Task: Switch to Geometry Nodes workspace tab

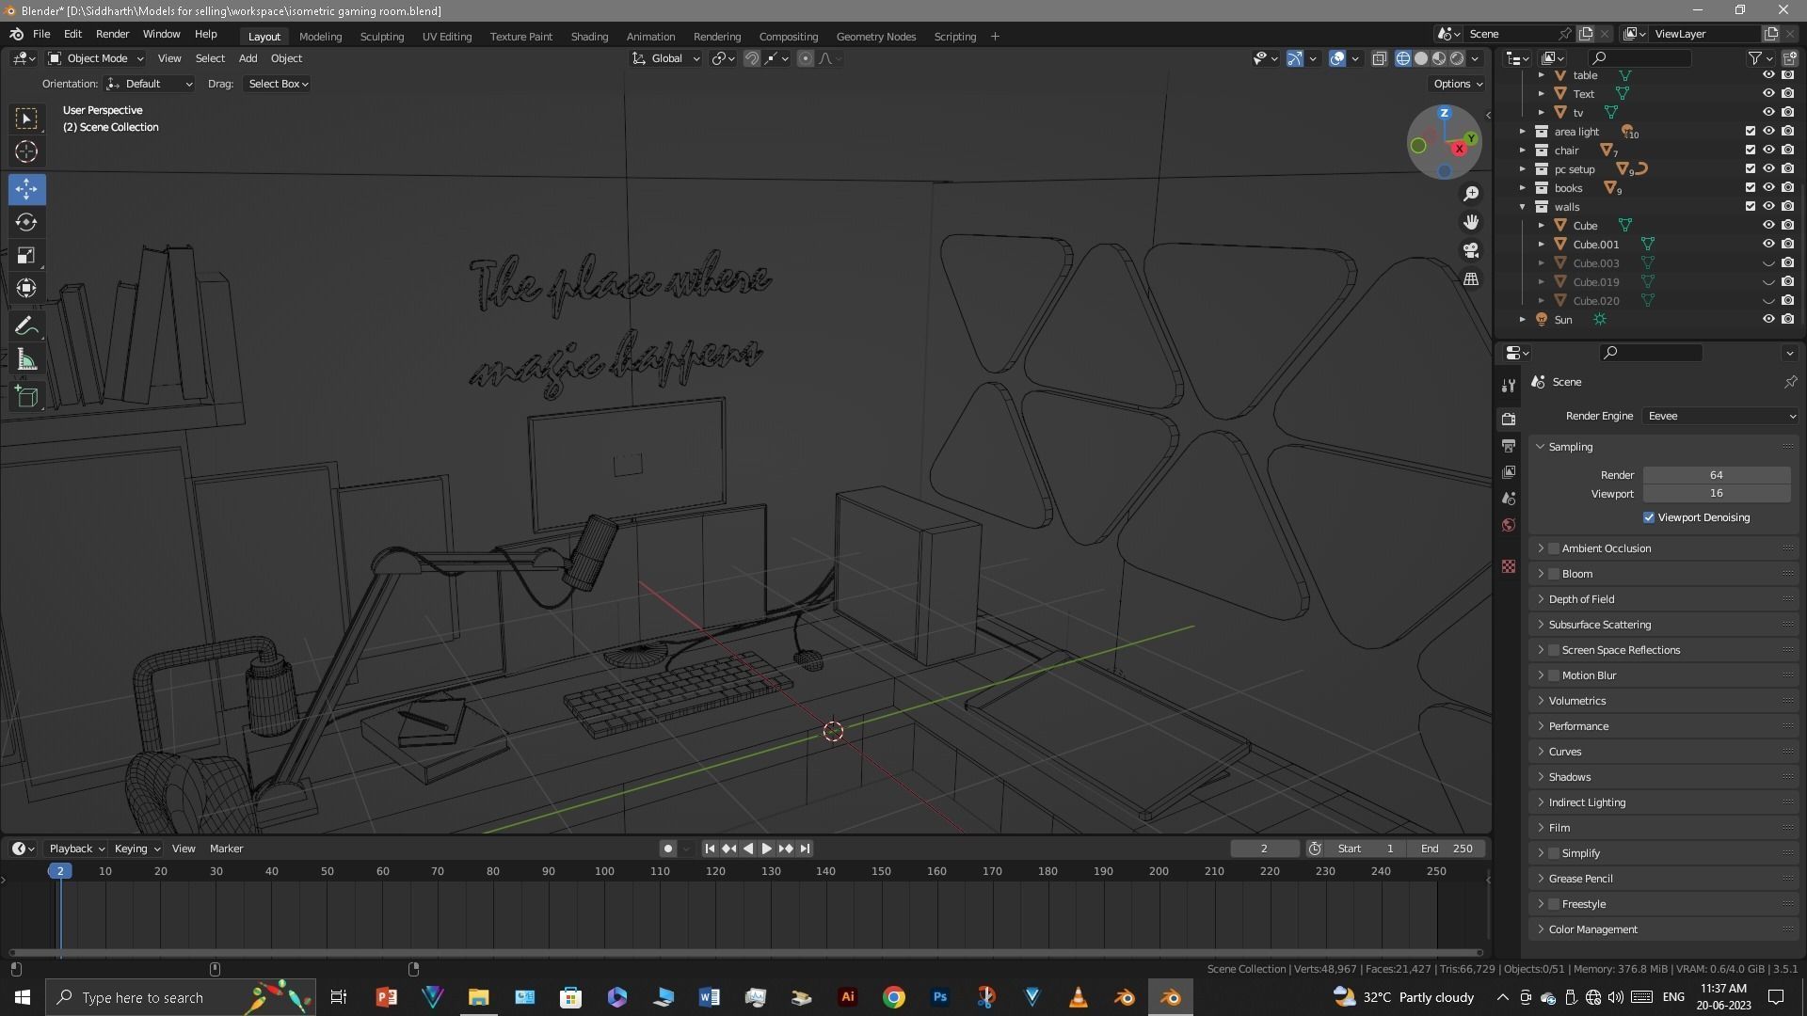Action: tap(875, 37)
